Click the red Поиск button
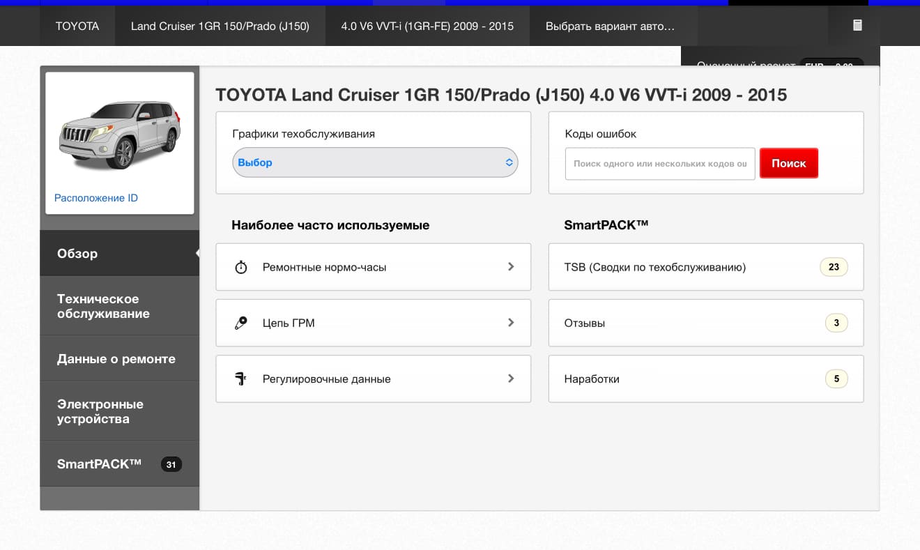This screenshot has width=920, height=550. 789,163
